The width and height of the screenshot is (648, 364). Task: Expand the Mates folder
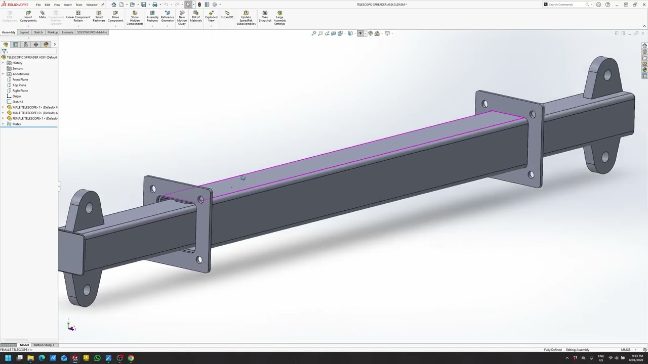3,124
